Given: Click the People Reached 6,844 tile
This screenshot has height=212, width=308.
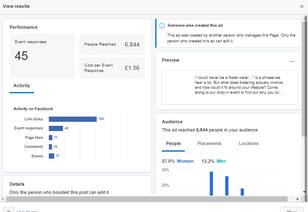Looking at the screenshot, I should (x=112, y=44).
